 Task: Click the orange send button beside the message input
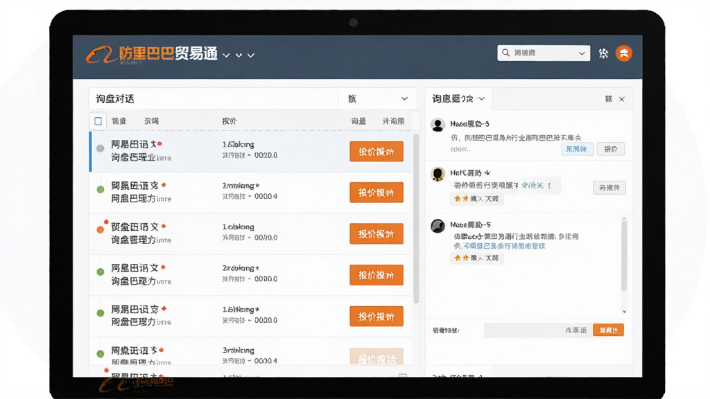pos(609,330)
